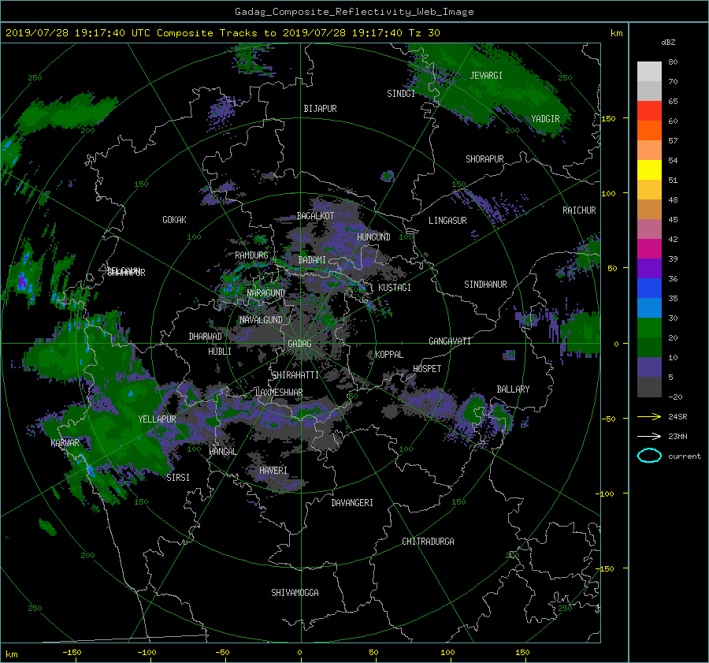The width and height of the screenshot is (709, 663).
Task: Click the HAVERI label
Action: click(x=273, y=471)
